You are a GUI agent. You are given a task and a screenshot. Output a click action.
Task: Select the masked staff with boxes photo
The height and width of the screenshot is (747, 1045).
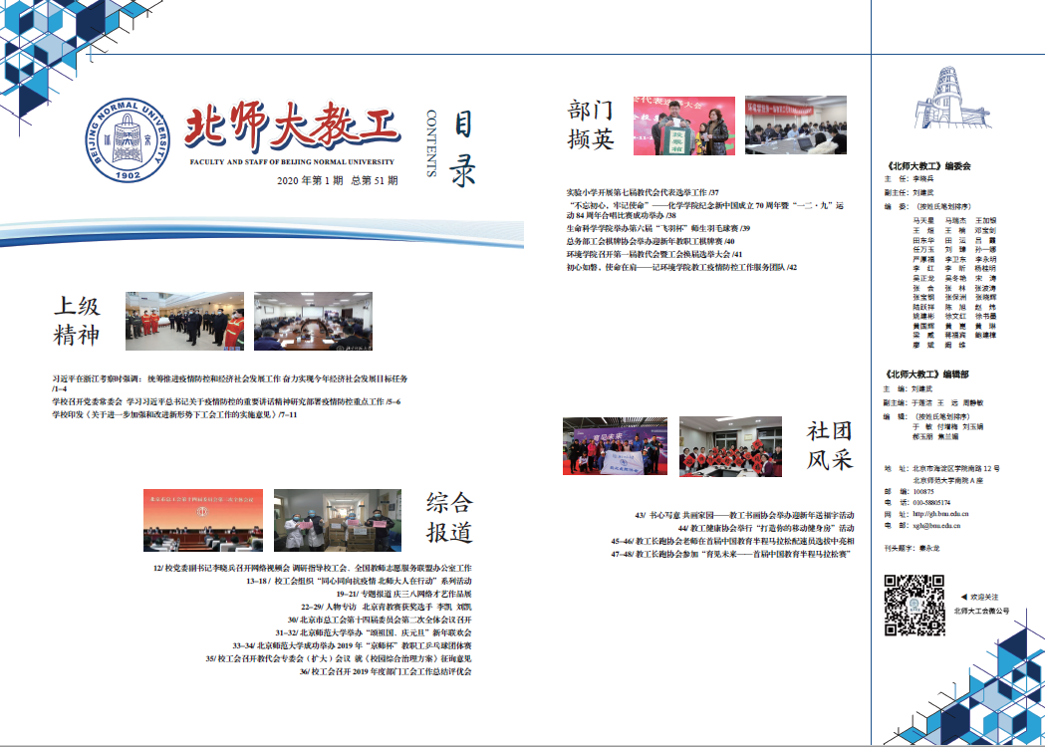click(337, 520)
